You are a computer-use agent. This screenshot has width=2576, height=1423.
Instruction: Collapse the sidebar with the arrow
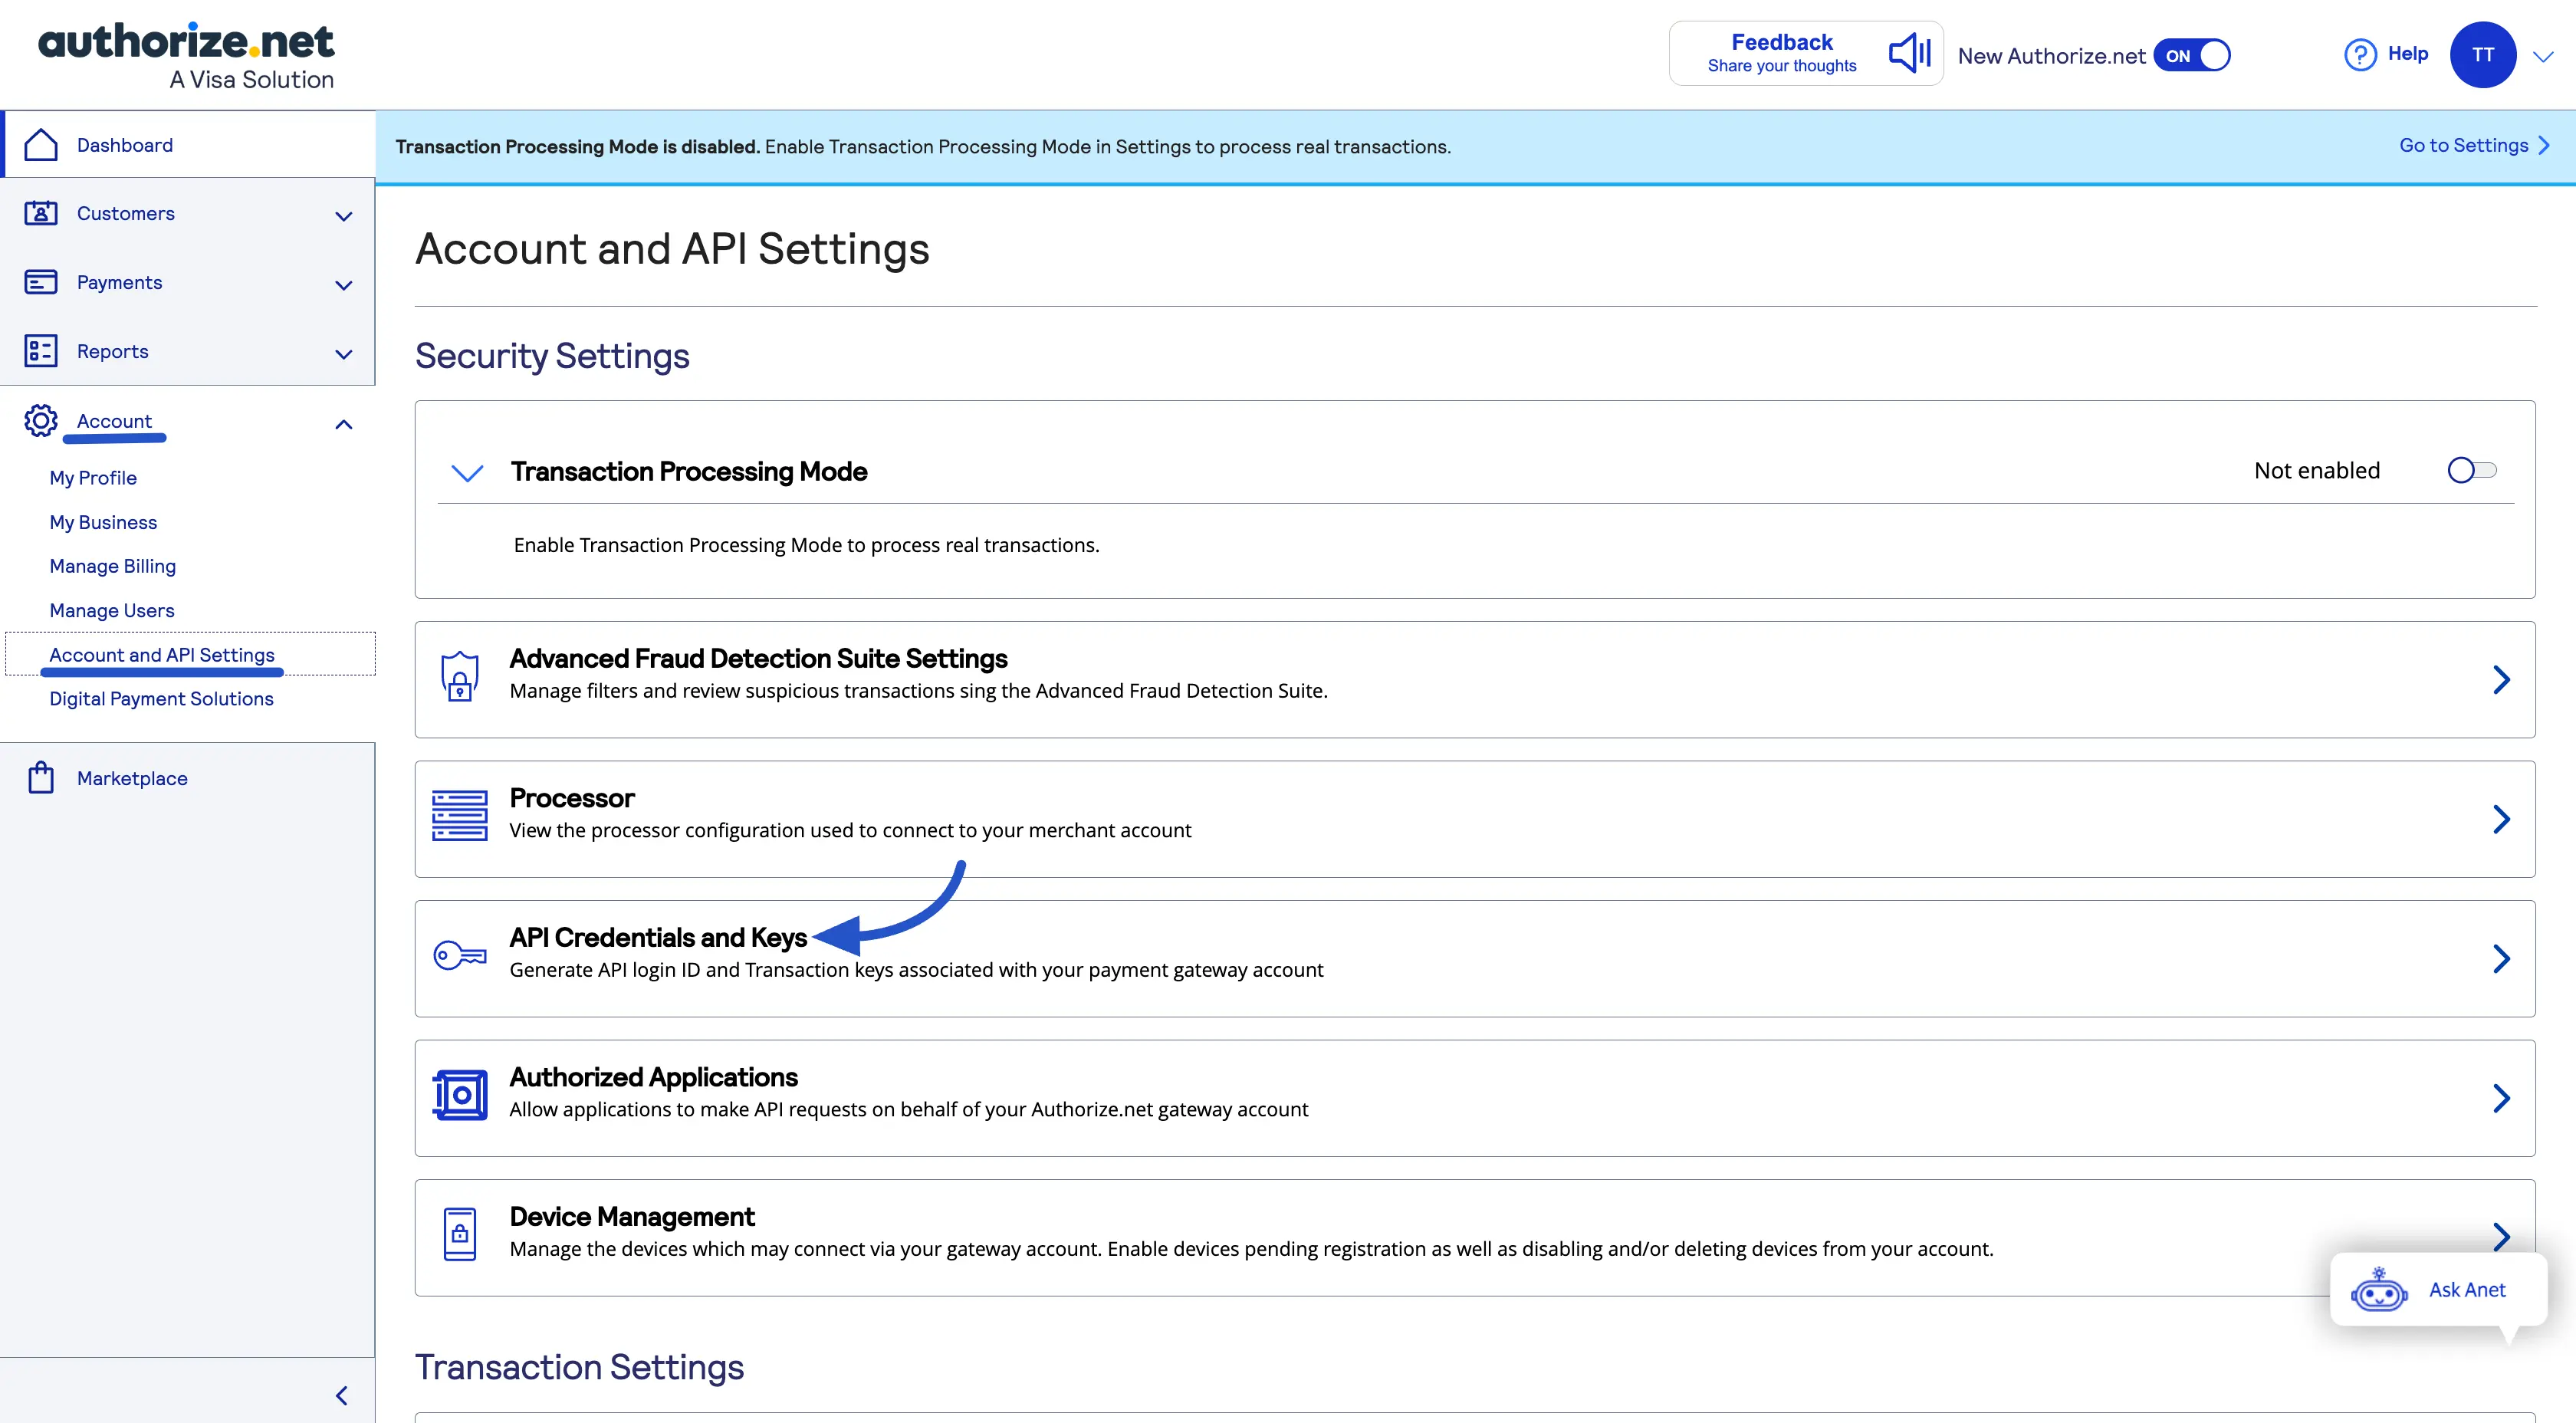coord(341,1394)
